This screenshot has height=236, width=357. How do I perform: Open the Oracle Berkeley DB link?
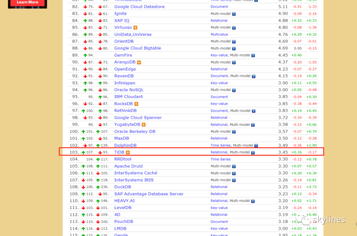click(x=135, y=131)
